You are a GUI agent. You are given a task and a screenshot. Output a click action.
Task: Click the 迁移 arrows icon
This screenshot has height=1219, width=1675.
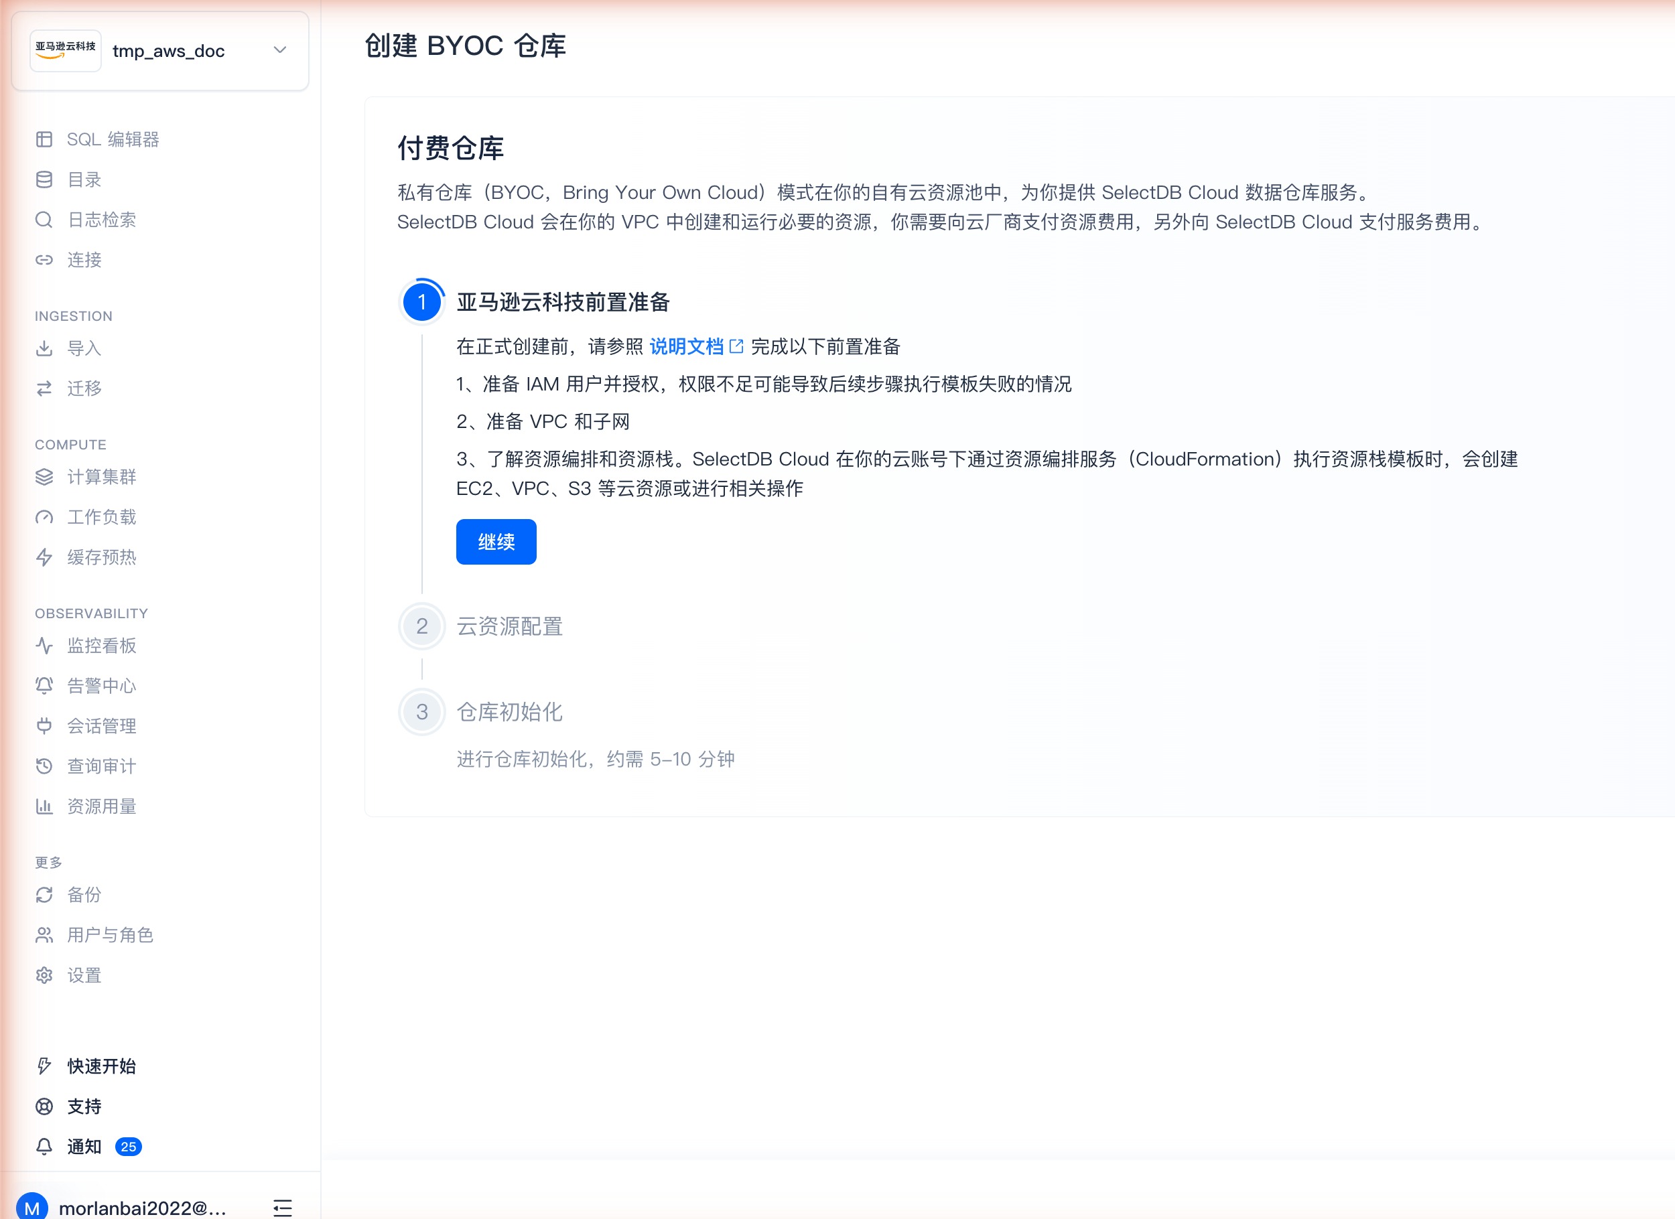pyautogui.click(x=44, y=388)
